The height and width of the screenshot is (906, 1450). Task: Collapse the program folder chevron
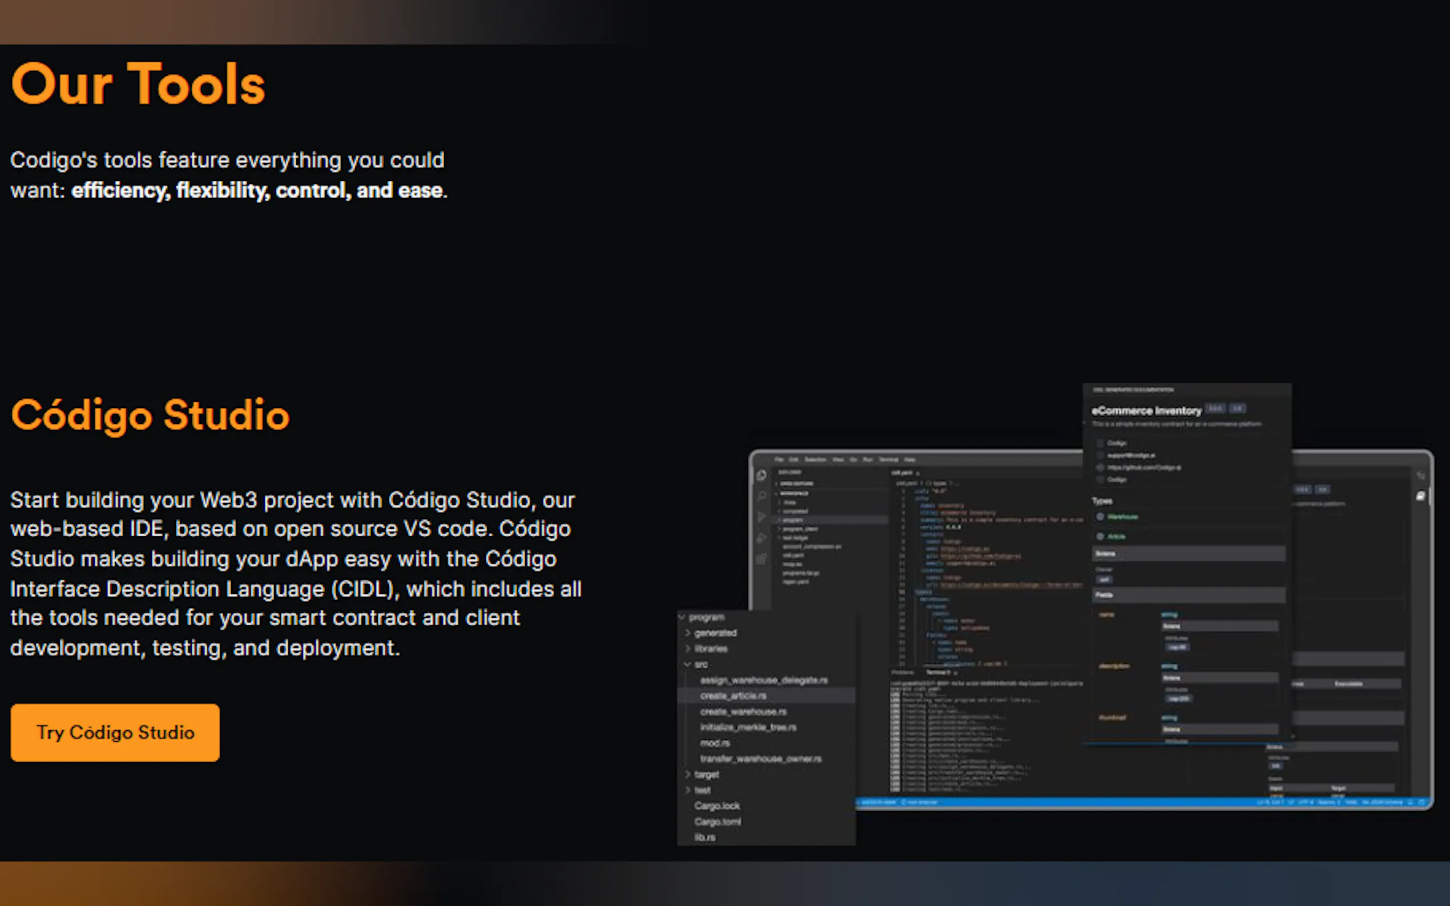[x=682, y=617]
